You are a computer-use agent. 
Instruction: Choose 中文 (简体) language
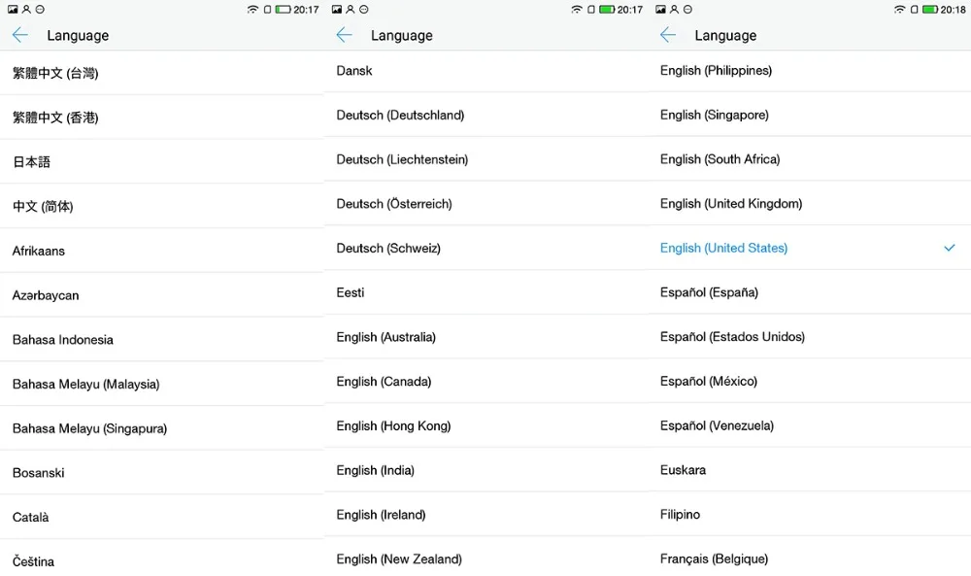coord(161,206)
